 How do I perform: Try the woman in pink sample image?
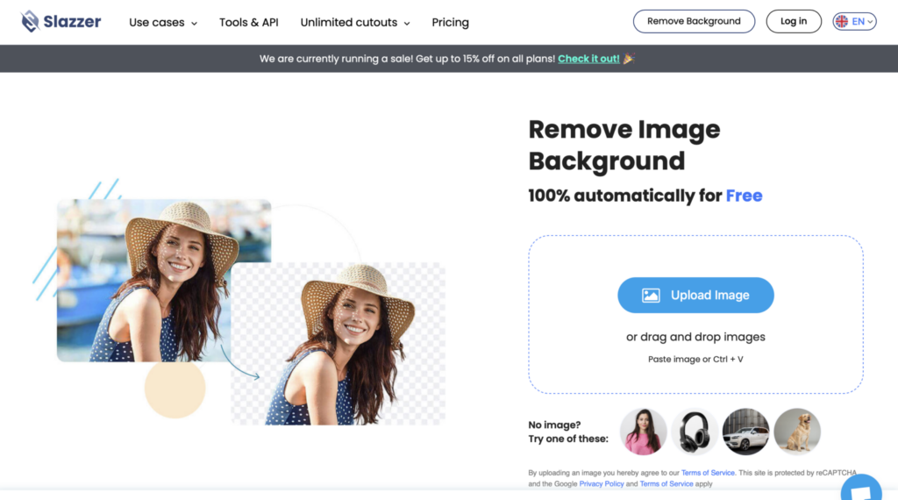pos(643,432)
